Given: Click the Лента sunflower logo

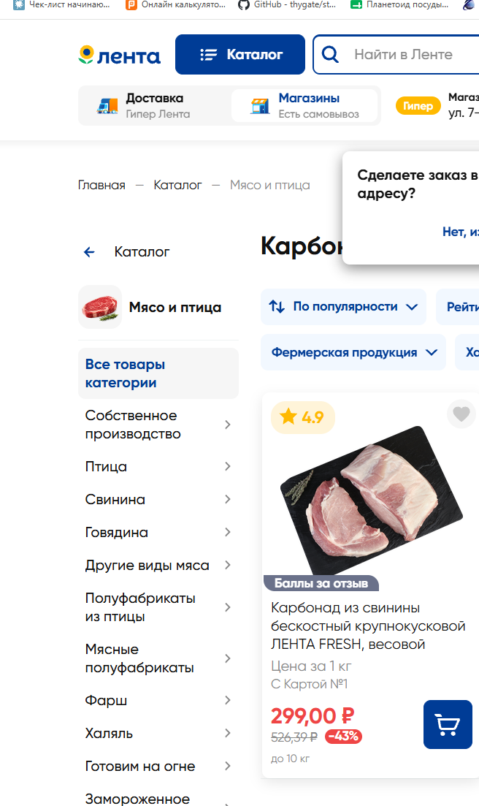Looking at the screenshot, I should tap(119, 55).
